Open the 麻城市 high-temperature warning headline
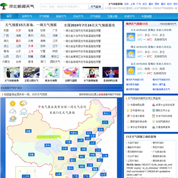The width and height of the screenshot is (178, 178). [83, 62]
